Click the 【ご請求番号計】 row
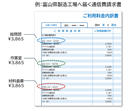This screenshot has height=111, width=131. [x=49, y=35]
